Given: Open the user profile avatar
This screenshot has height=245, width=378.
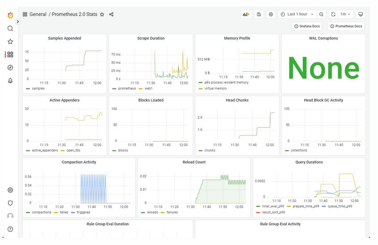Looking at the screenshot, I should click(10, 216).
